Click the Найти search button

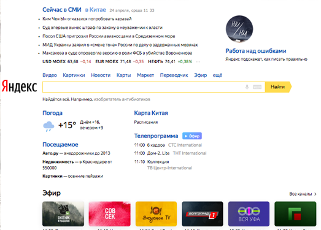click(278, 87)
